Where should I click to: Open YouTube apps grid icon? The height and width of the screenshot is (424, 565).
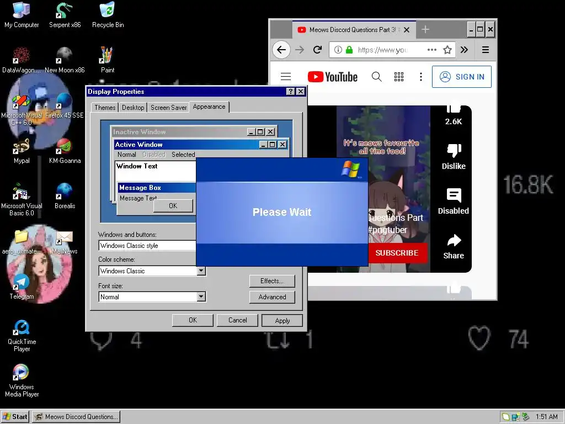[398, 76]
